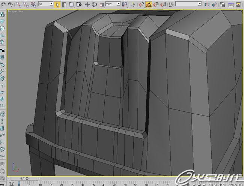Click the Create Angular Dashpot icon
The image size is (244, 186).
[2, 71]
